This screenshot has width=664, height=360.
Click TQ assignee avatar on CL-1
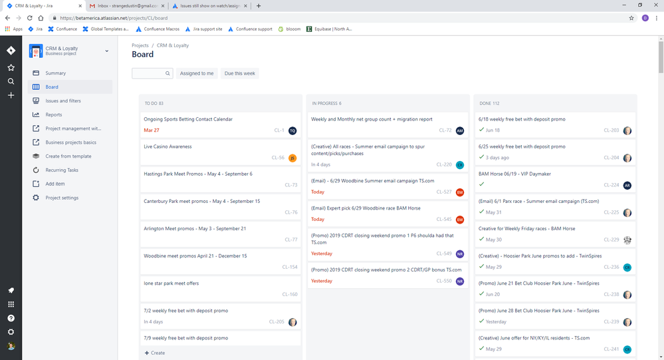coord(292,130)
